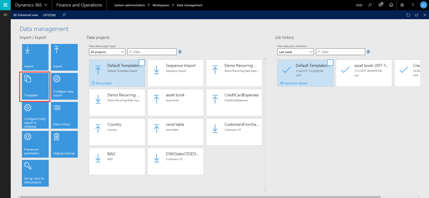The width and height of the screenshot is (429, 198).
Task: Select the Default Templates project checkbox
Action: tap(142, 62)
